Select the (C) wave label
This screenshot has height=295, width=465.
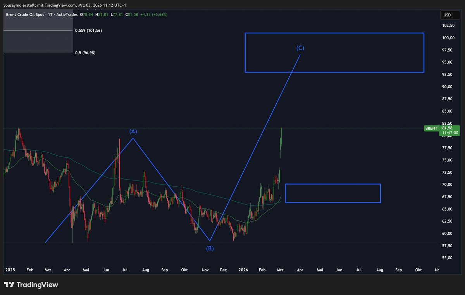click(x=300, y=48)
